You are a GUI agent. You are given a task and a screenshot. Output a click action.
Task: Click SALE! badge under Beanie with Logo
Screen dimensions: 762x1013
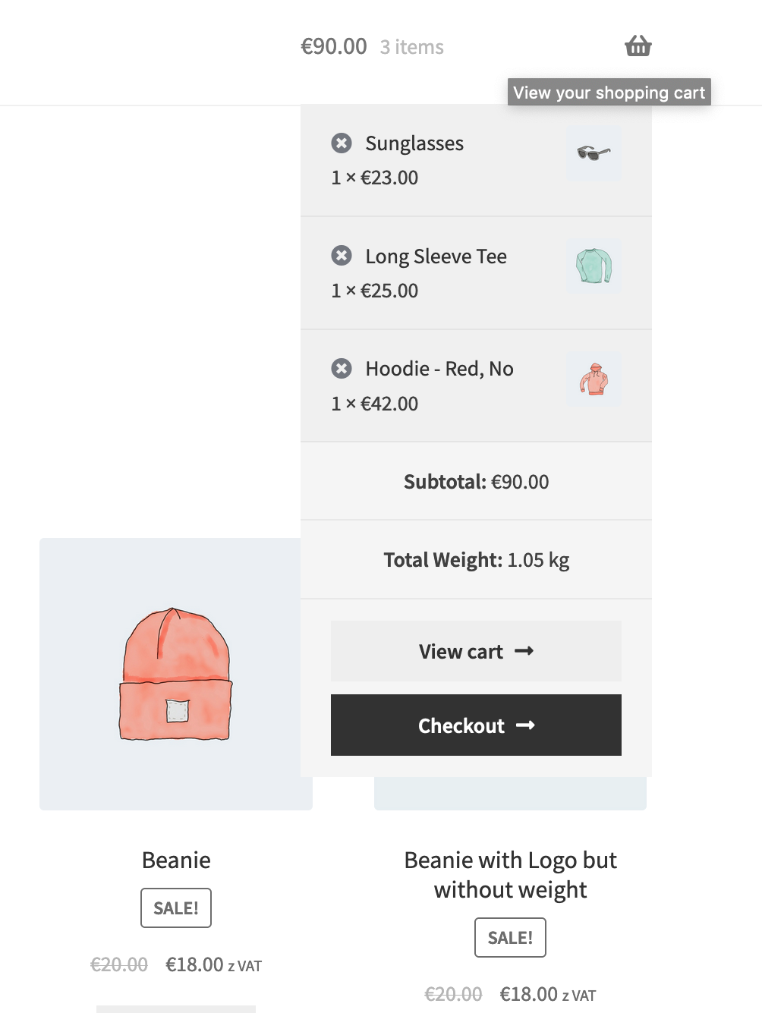pyautogui.click(x=510, y=937)
